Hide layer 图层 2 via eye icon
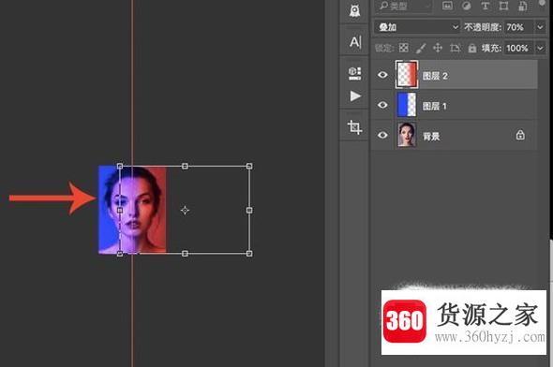The image size is (553, 367). click(382, 75)
